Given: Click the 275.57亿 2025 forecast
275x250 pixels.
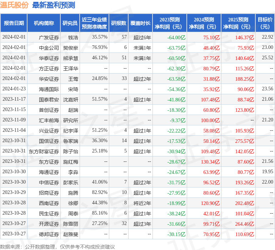Looking at the screenshot, I should 245,141.
